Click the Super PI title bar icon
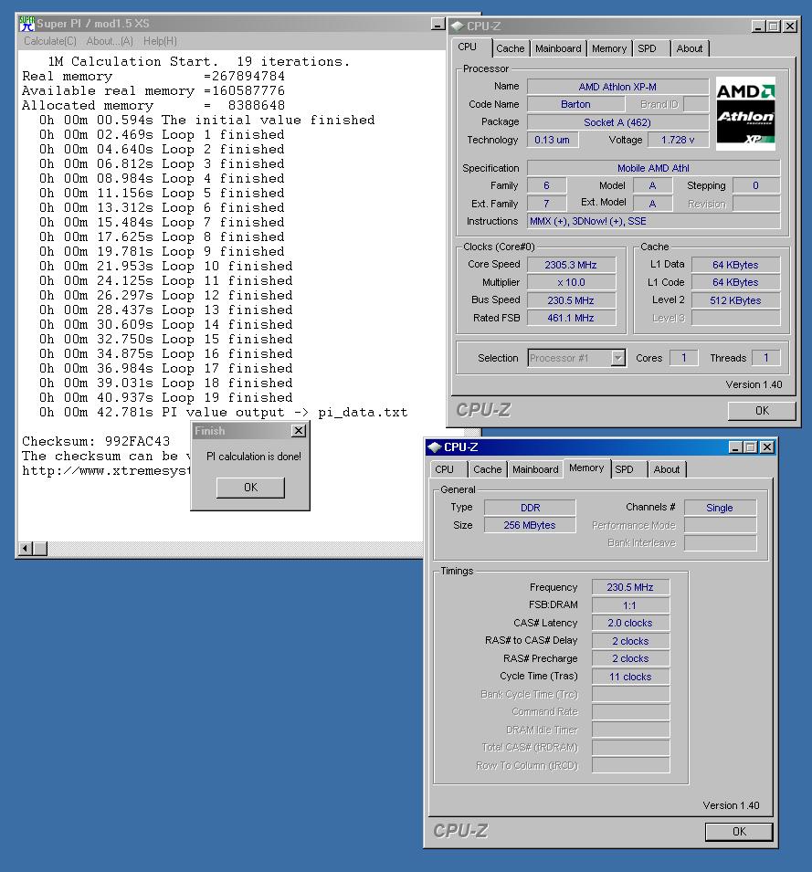 [26, 24]
